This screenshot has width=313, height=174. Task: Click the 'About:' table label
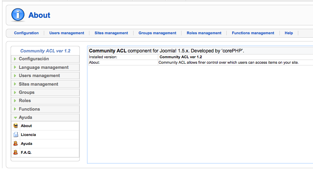pyautogui.click(x=94, y=62)
